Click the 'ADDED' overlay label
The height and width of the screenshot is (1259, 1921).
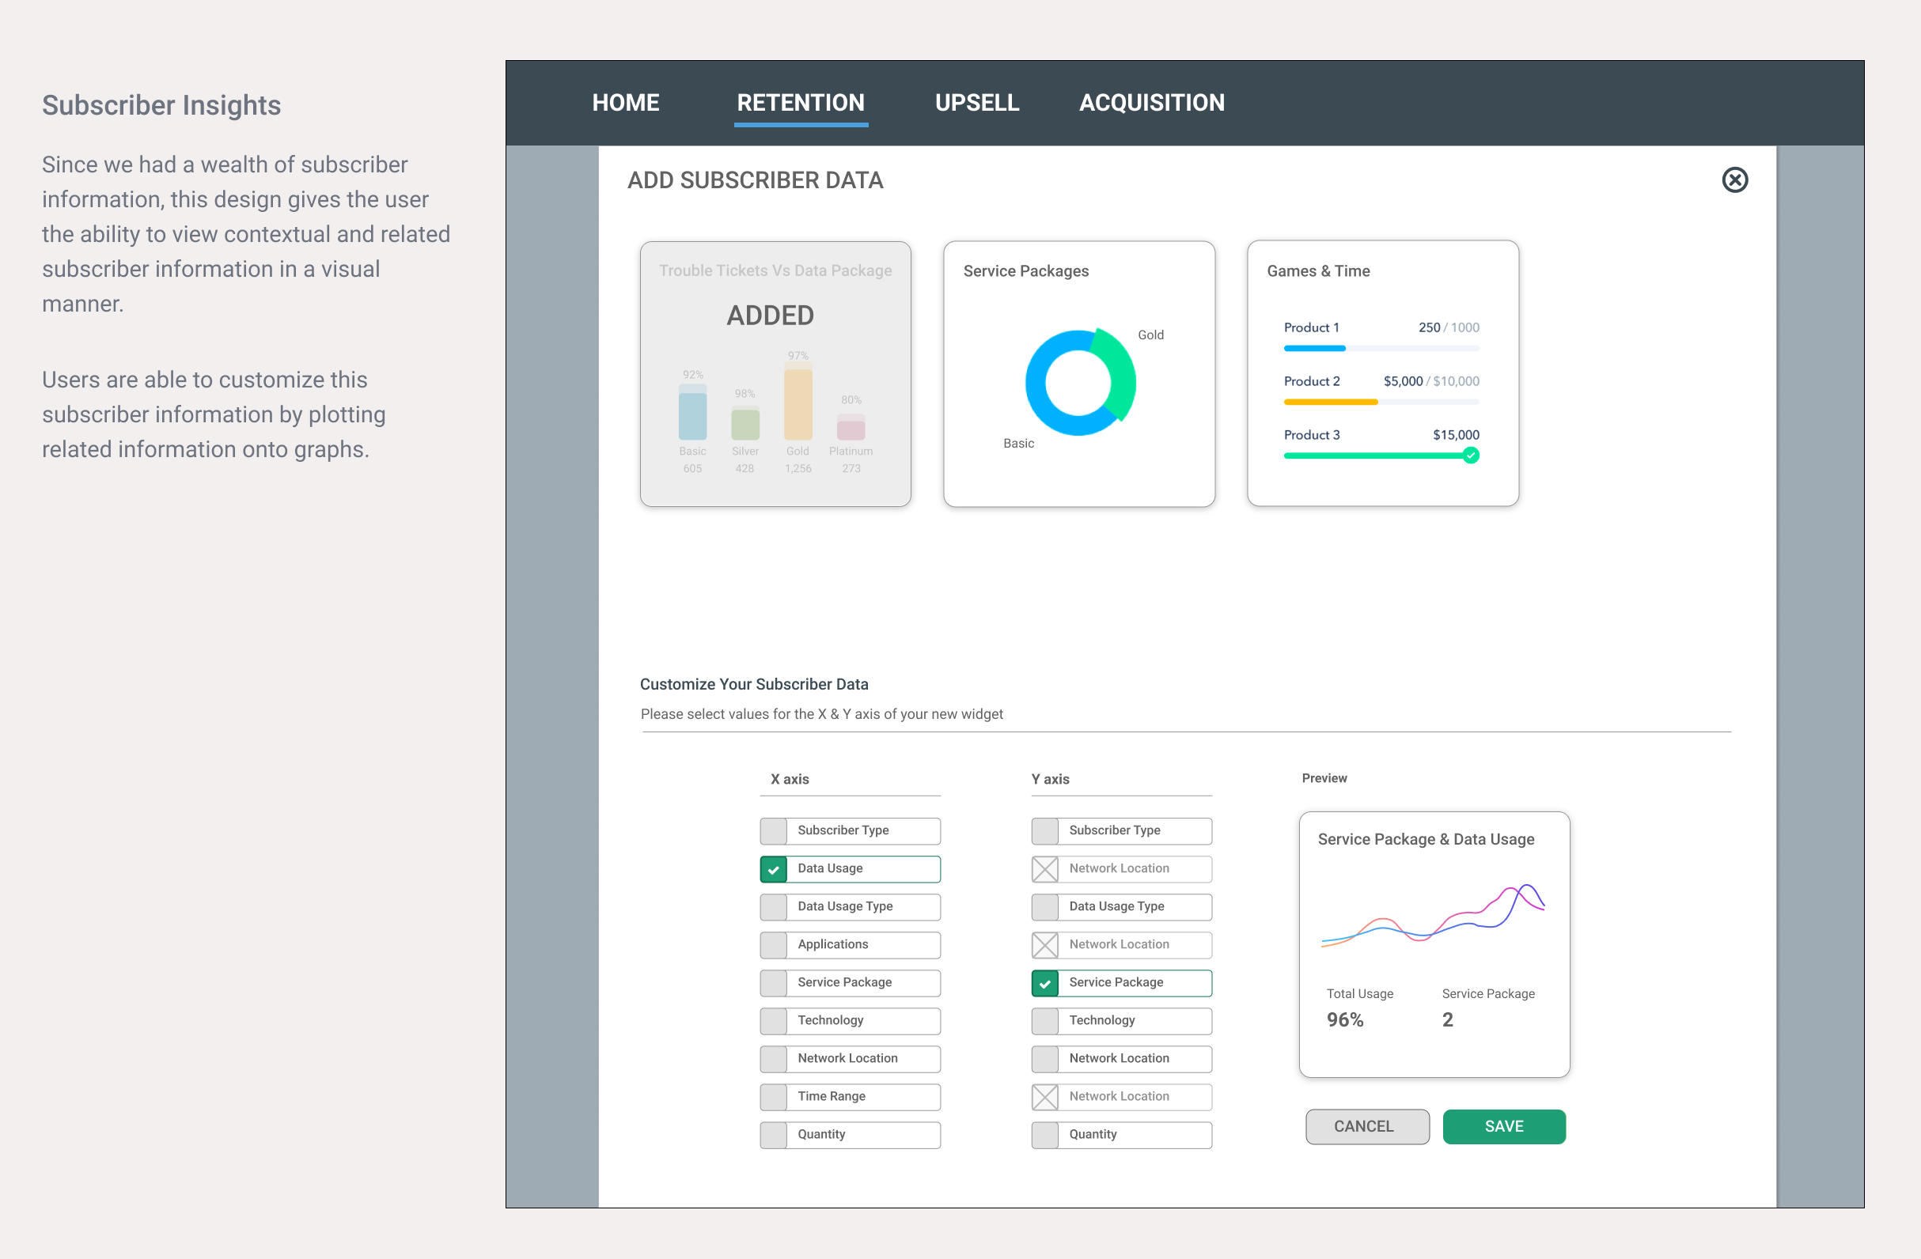click(770, 316)
